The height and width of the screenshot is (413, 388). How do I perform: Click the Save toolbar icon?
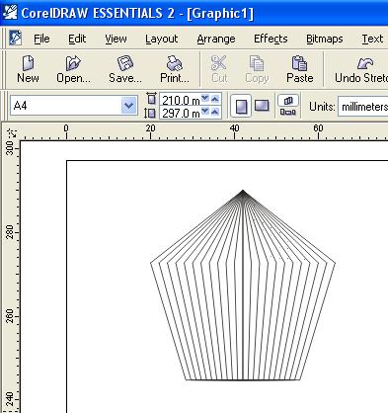[125, 63]
